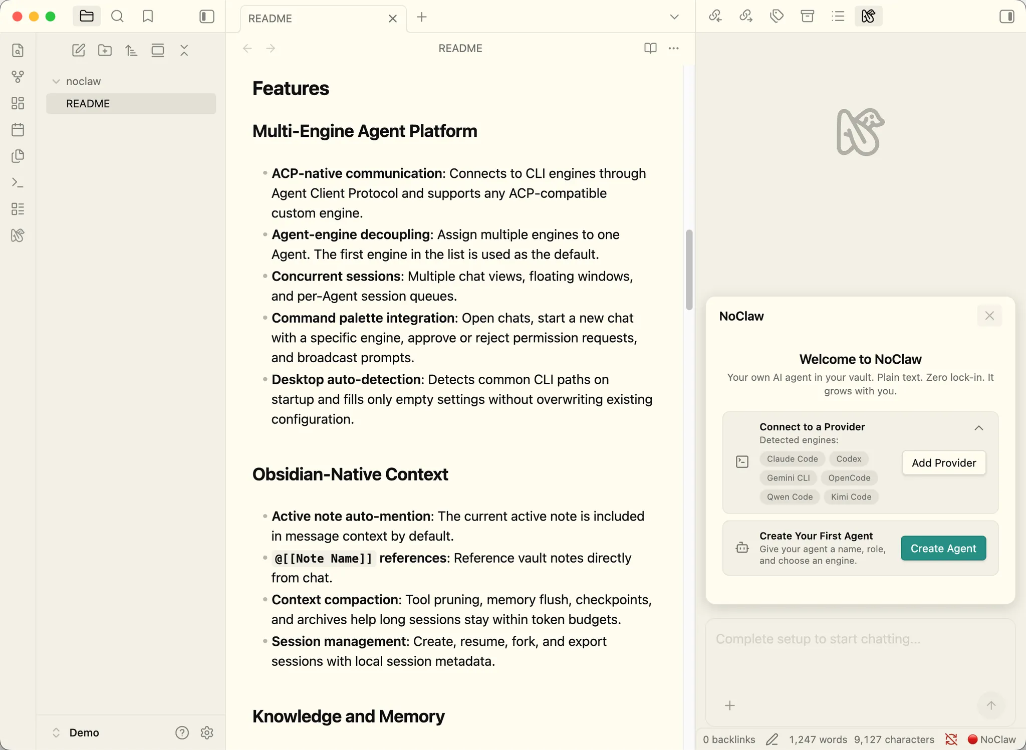
Task: Close the README tab
Action: coord(393,19)
